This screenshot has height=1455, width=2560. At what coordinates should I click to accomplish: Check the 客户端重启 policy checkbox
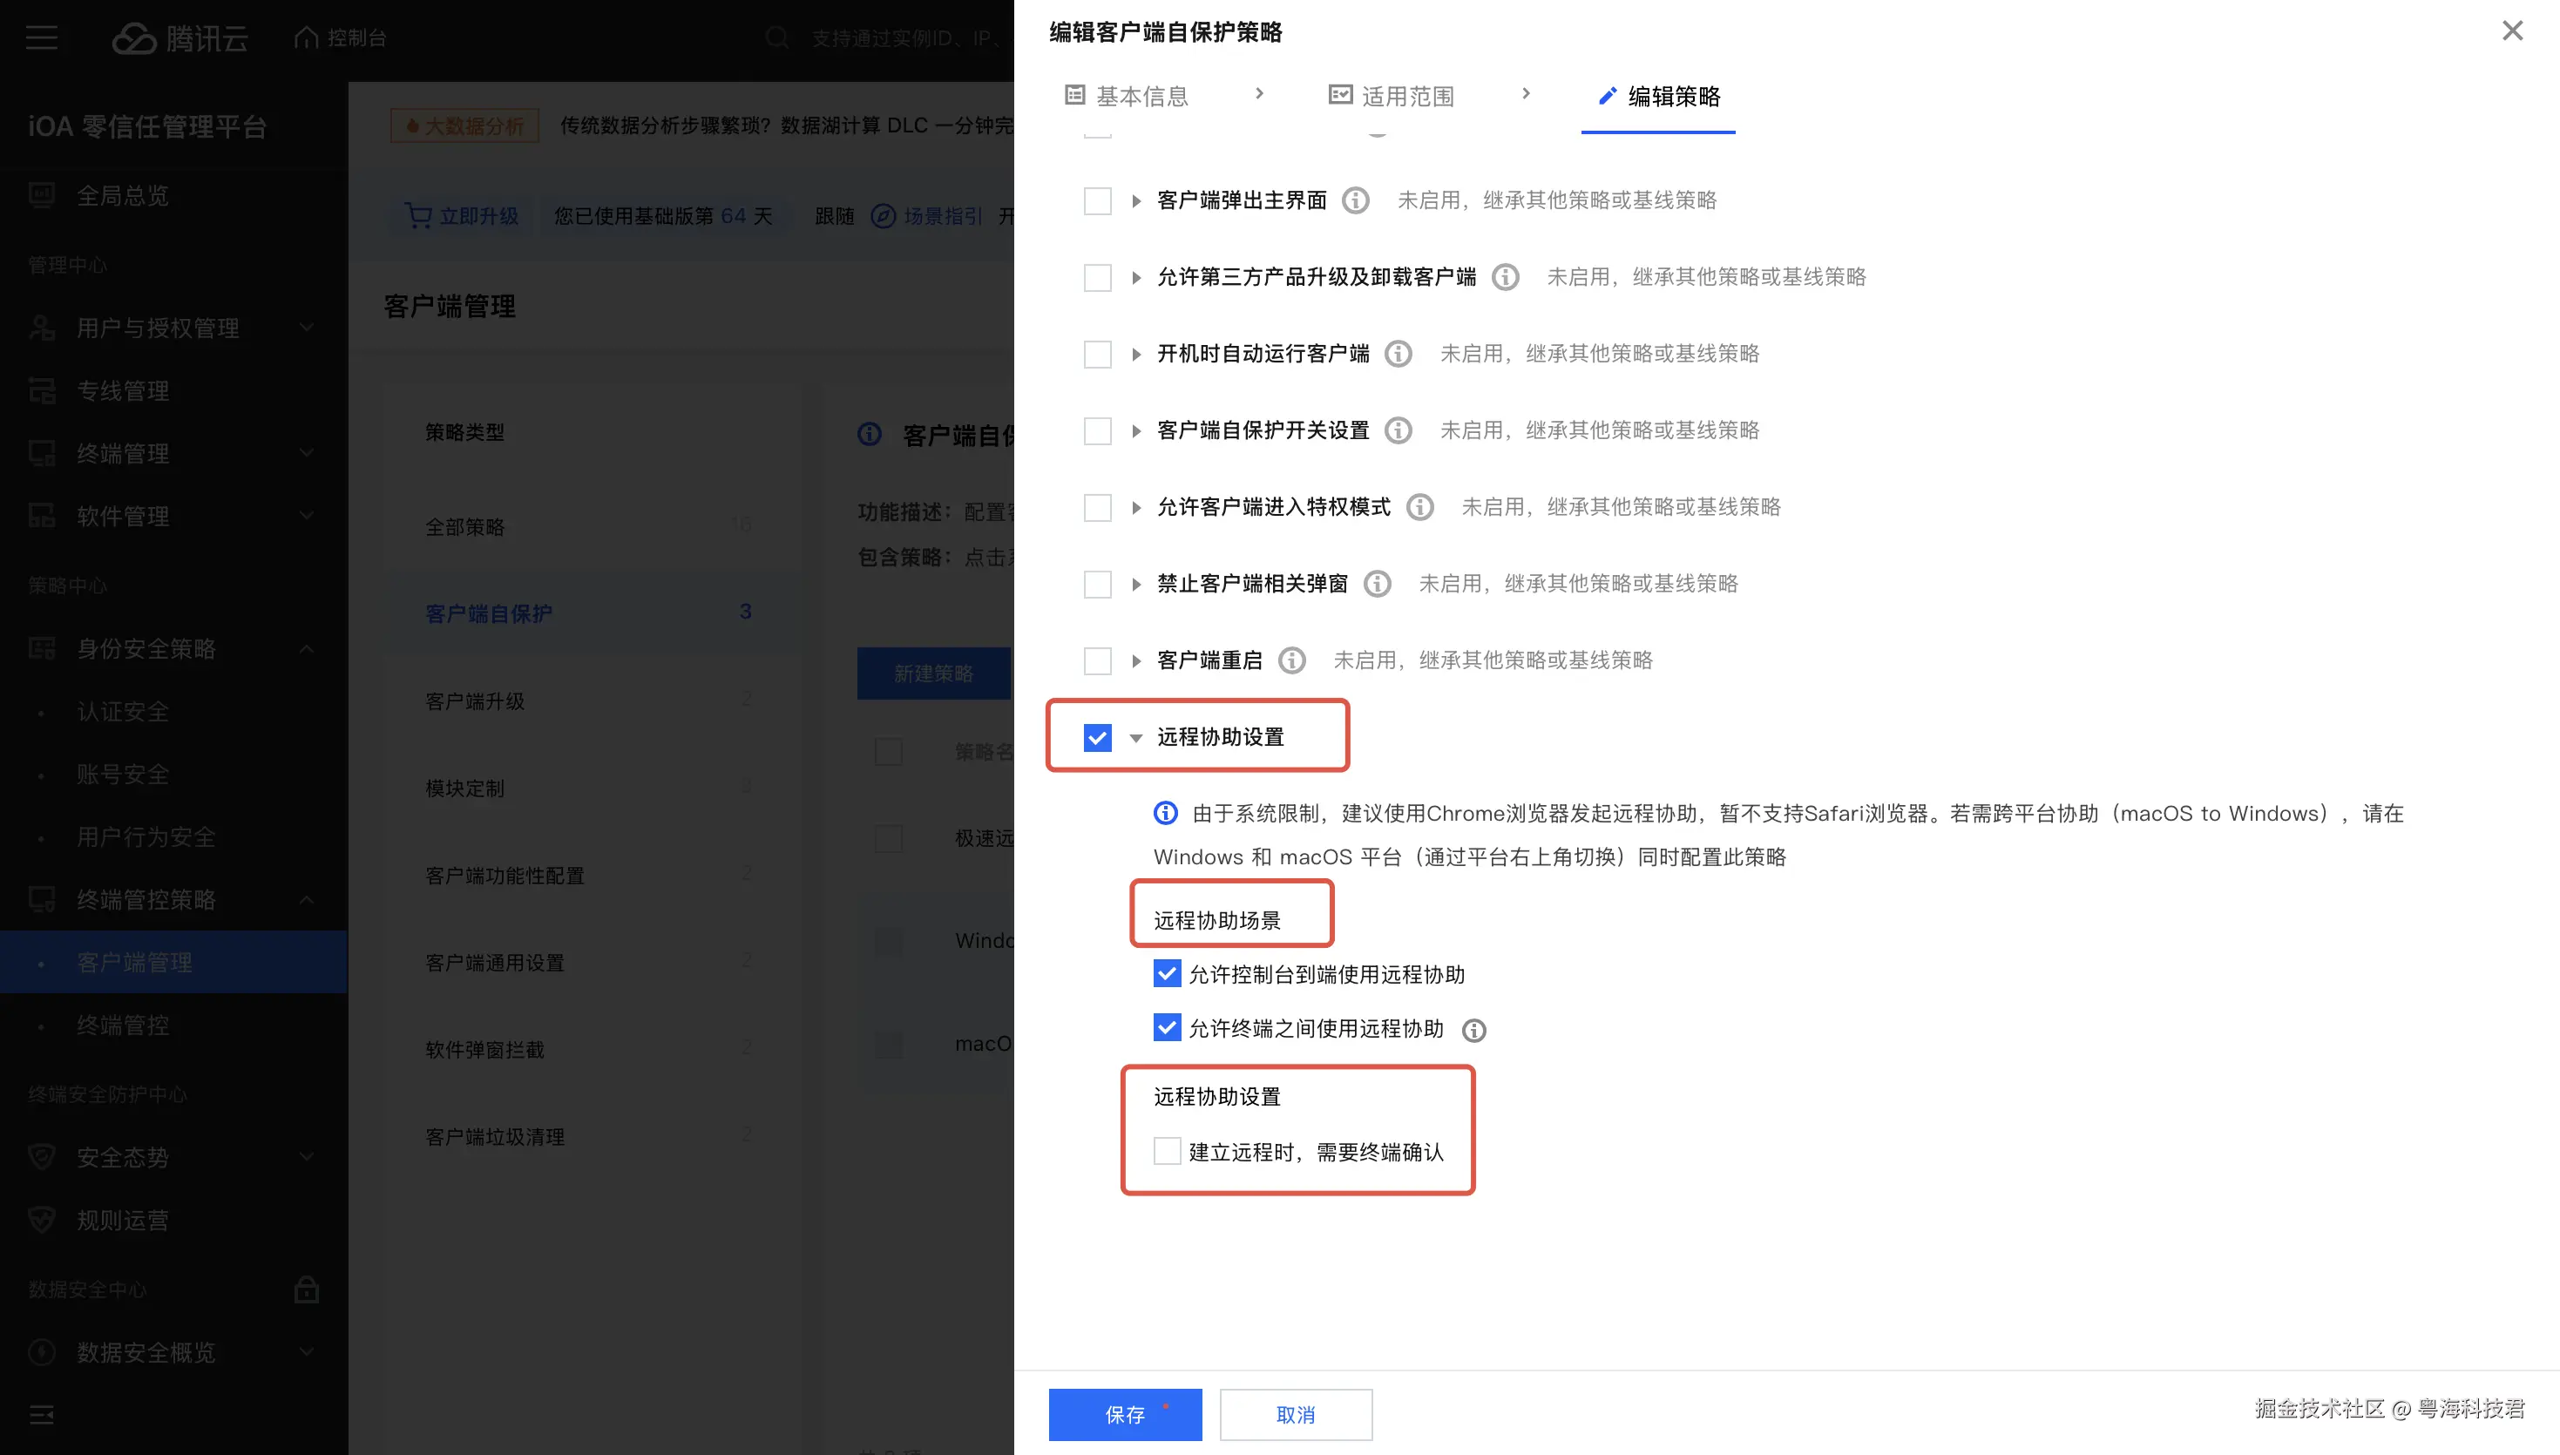tap(1097, 660)
